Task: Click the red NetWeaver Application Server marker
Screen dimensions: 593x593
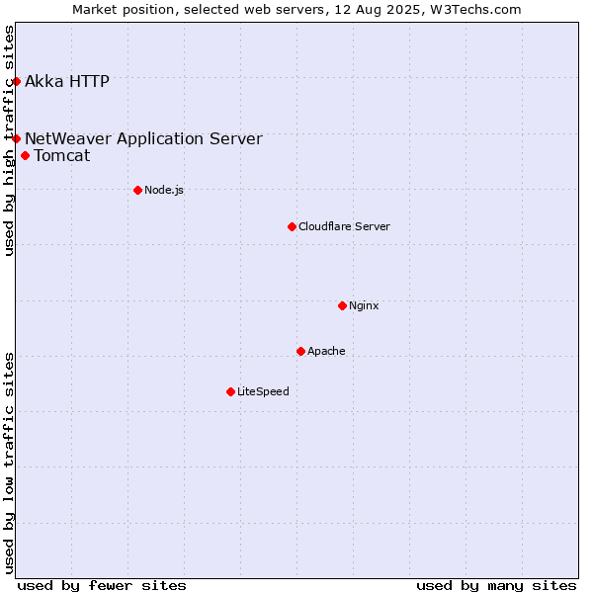Action: pos(16,138)
